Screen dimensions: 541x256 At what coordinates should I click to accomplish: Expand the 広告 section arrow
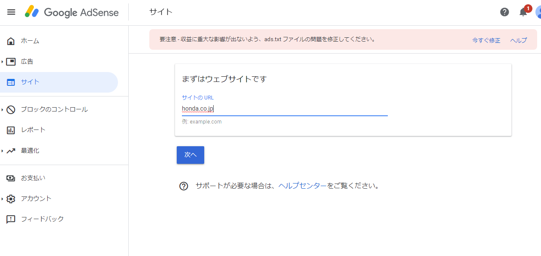(2, 62)
